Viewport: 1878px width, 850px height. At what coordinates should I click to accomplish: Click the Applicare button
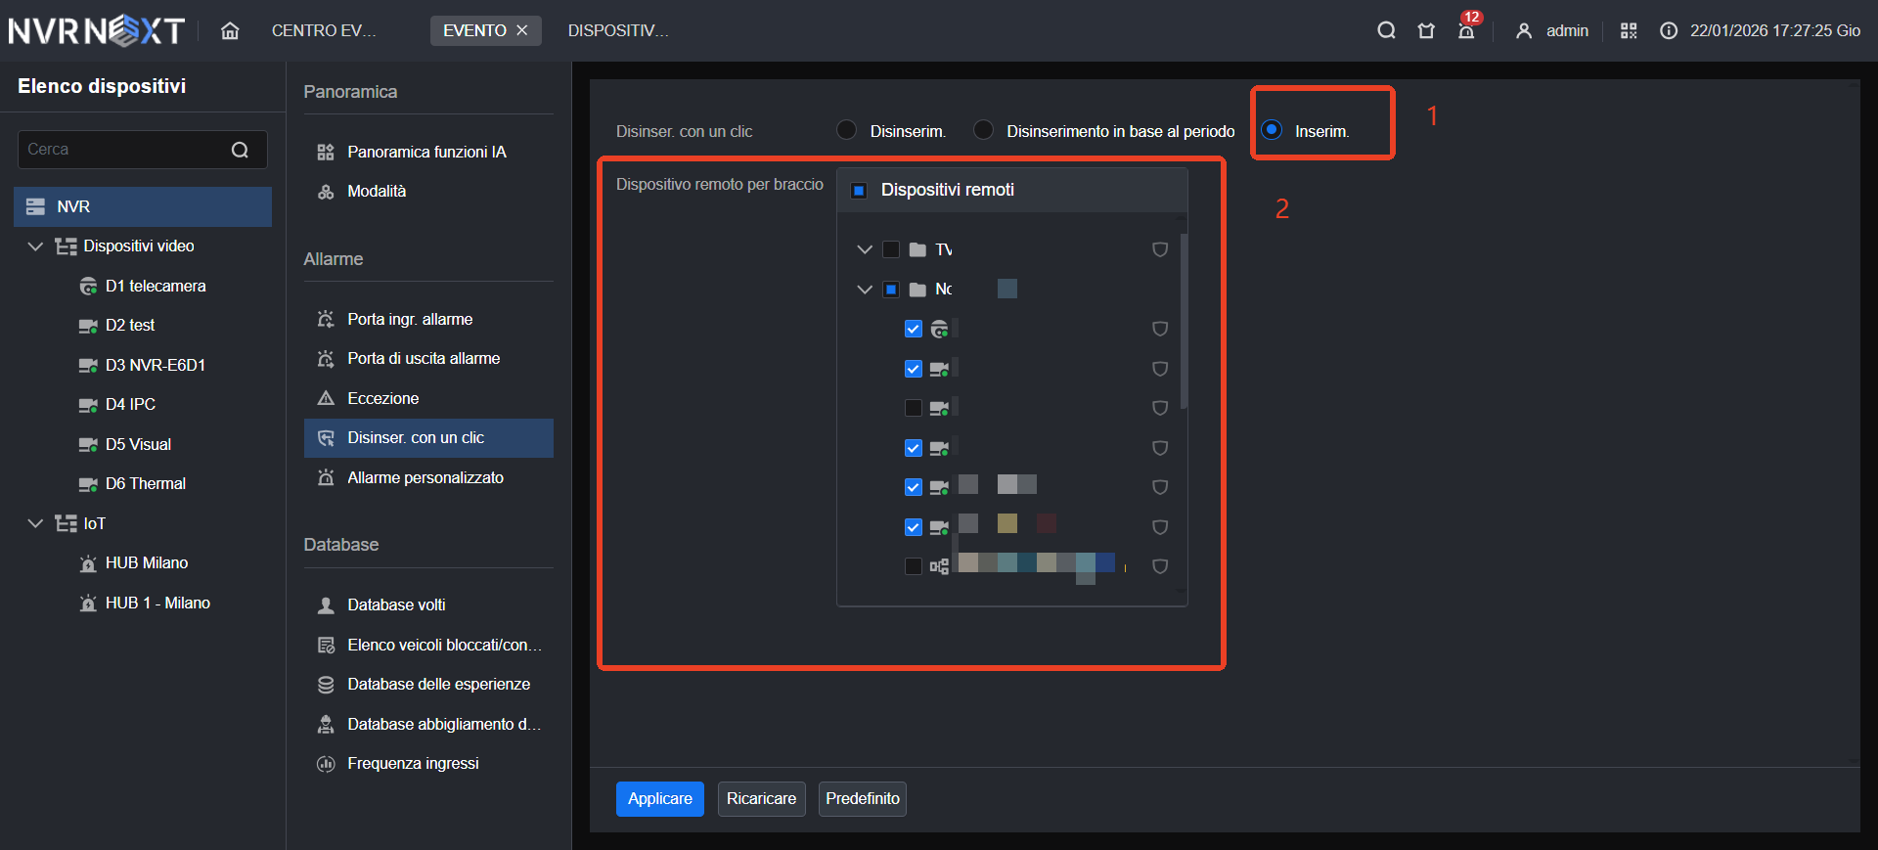point(660,798)
